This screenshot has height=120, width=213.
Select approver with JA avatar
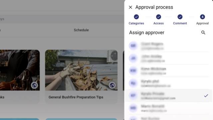point(169,58)
